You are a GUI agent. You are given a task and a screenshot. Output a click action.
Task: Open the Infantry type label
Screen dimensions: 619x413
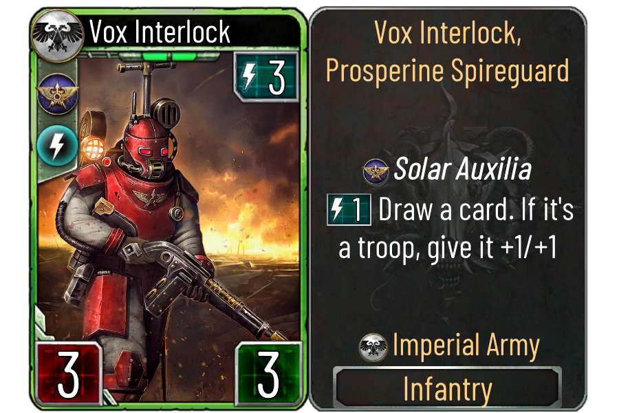click(x=447, y=388)
